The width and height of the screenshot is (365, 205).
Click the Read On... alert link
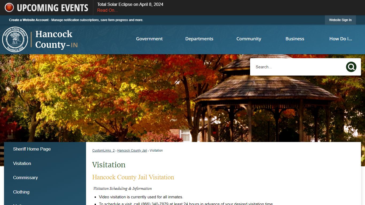tap(107, 10)
